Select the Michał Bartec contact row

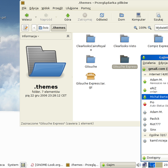pyautogui.click(x=155, y=97)
